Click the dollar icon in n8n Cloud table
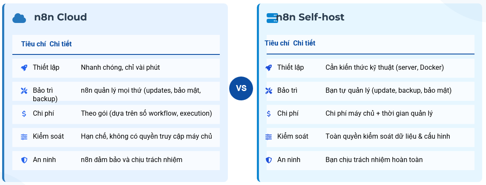486x185 pixels. tap(24, 114)
